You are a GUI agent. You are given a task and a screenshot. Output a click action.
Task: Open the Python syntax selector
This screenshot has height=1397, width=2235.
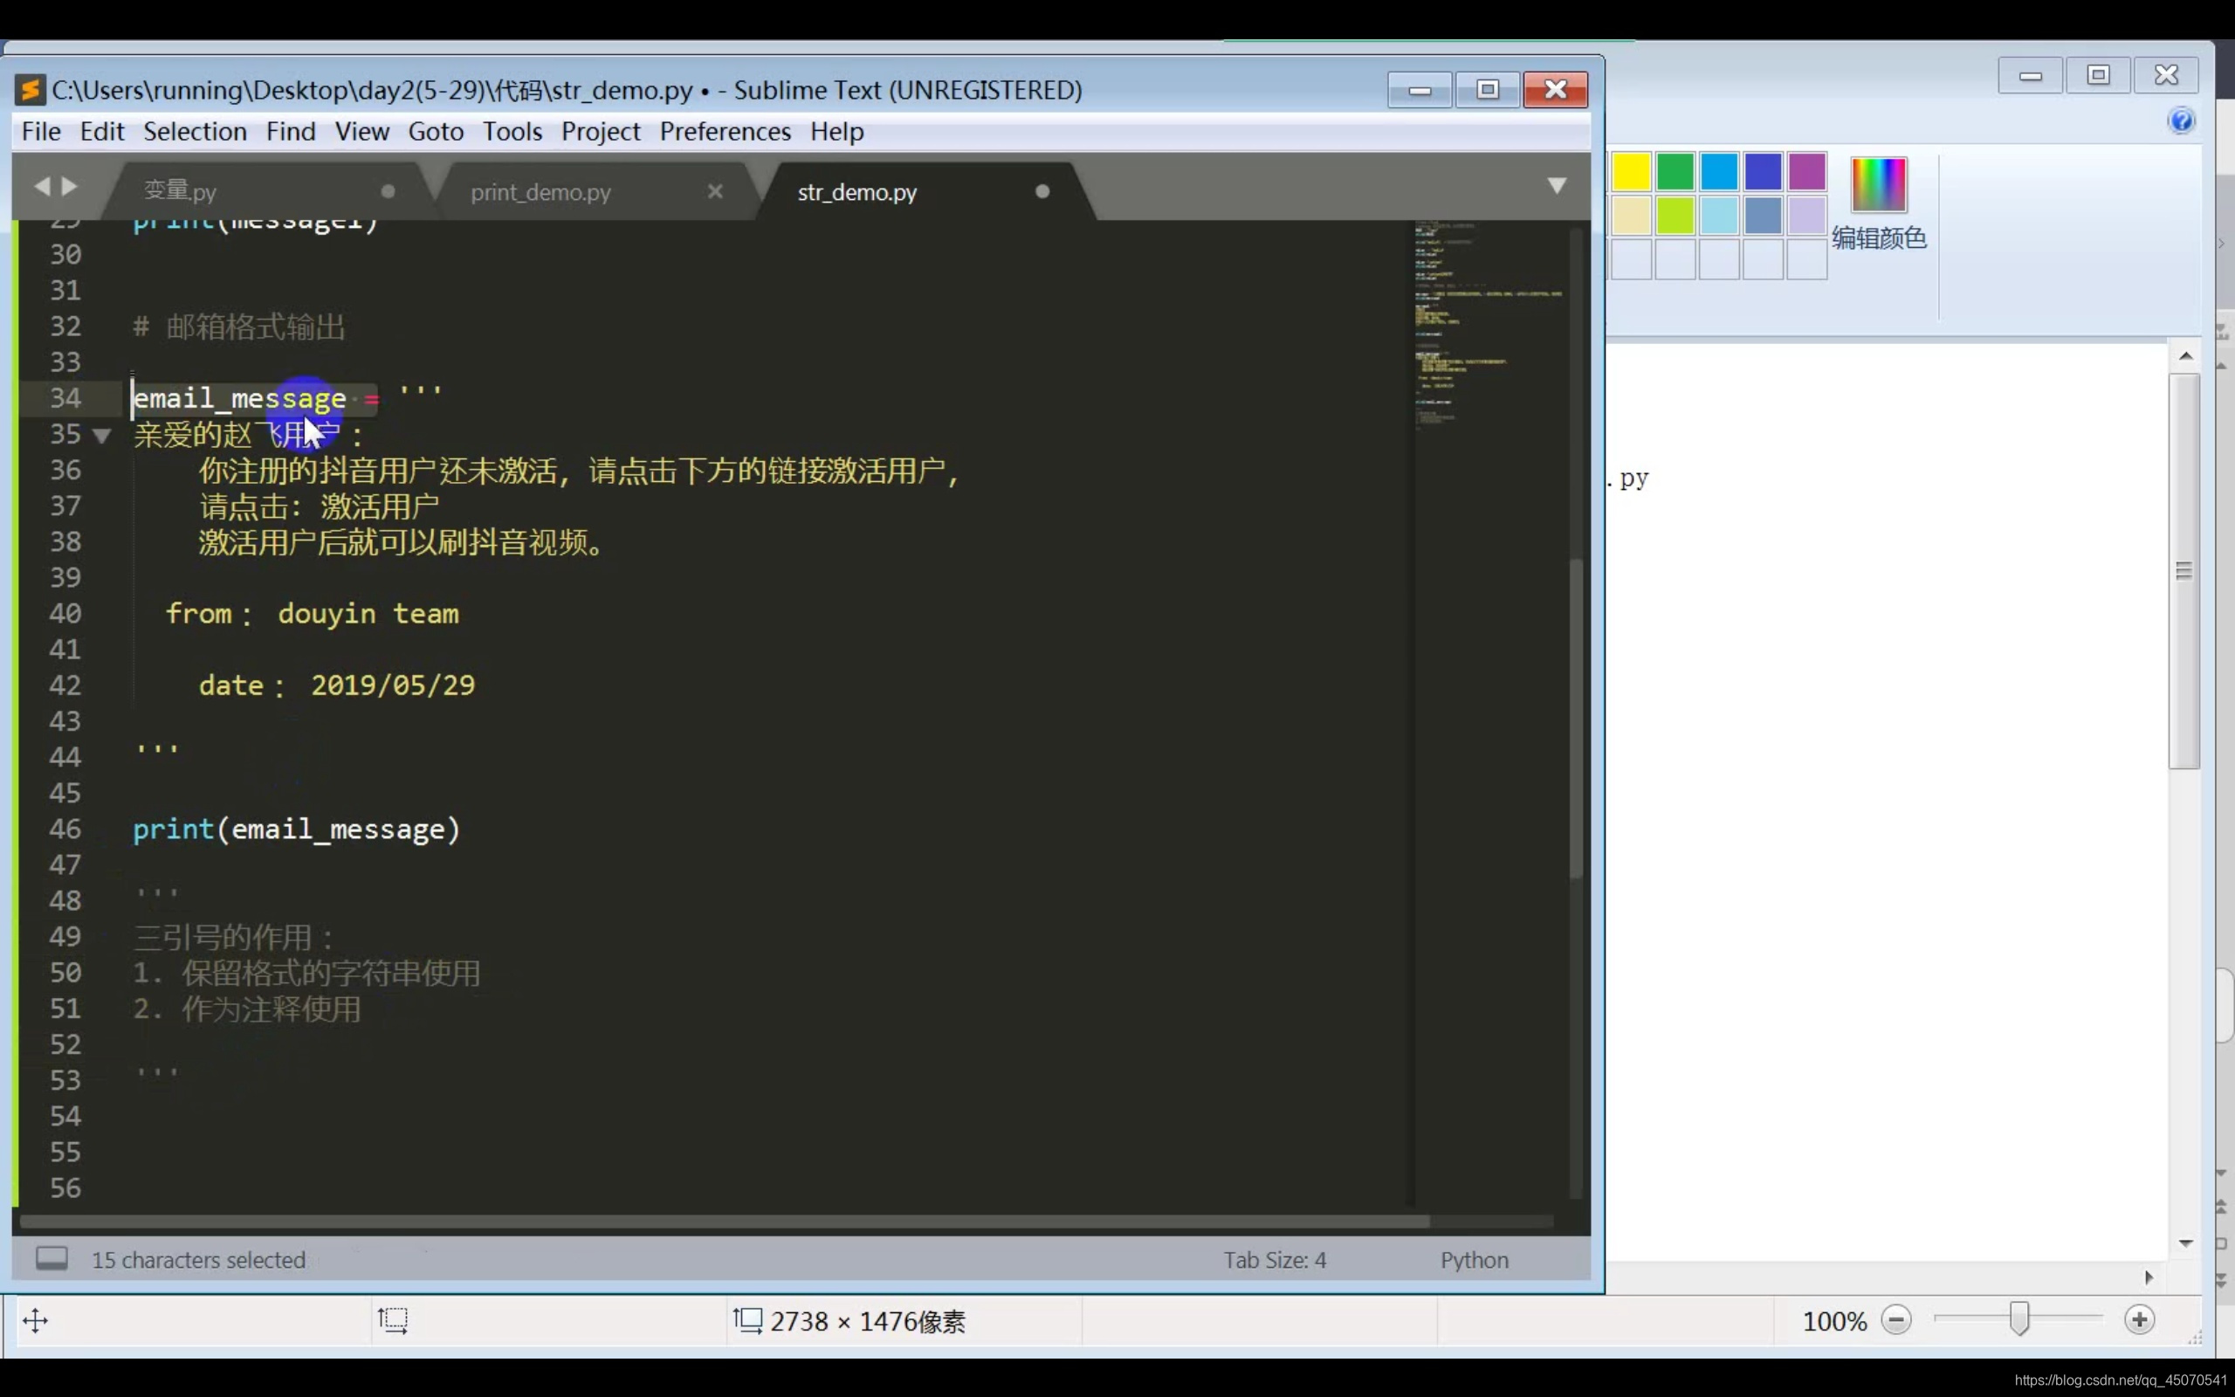(x=1474, y=1260)
